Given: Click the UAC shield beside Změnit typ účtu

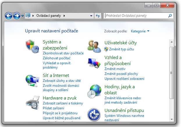Looking at the screenshot, I should coord(106,49).
